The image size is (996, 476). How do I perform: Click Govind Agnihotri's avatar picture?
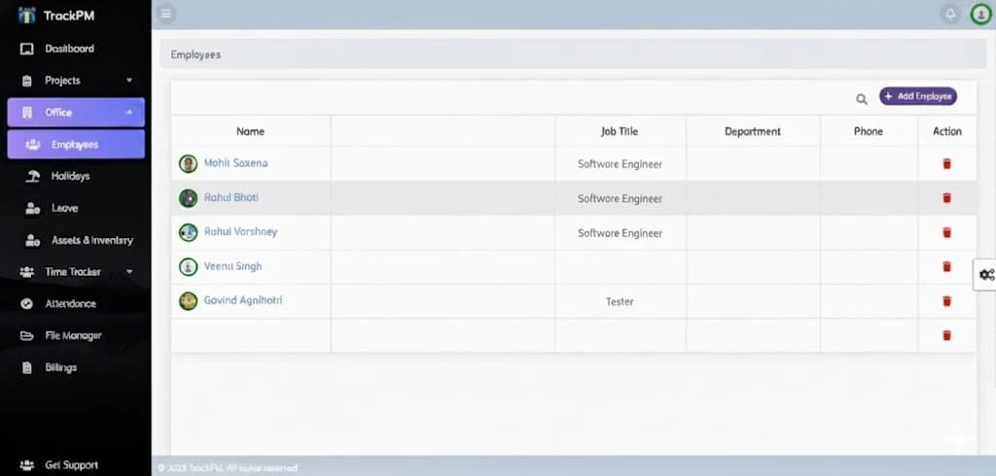(188, 301)
